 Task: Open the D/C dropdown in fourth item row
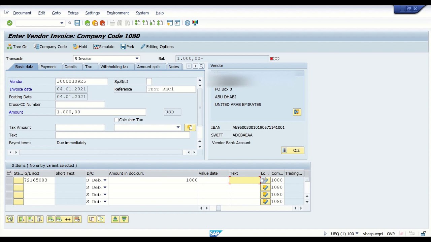pyautogui.click(x=105, y=201)
